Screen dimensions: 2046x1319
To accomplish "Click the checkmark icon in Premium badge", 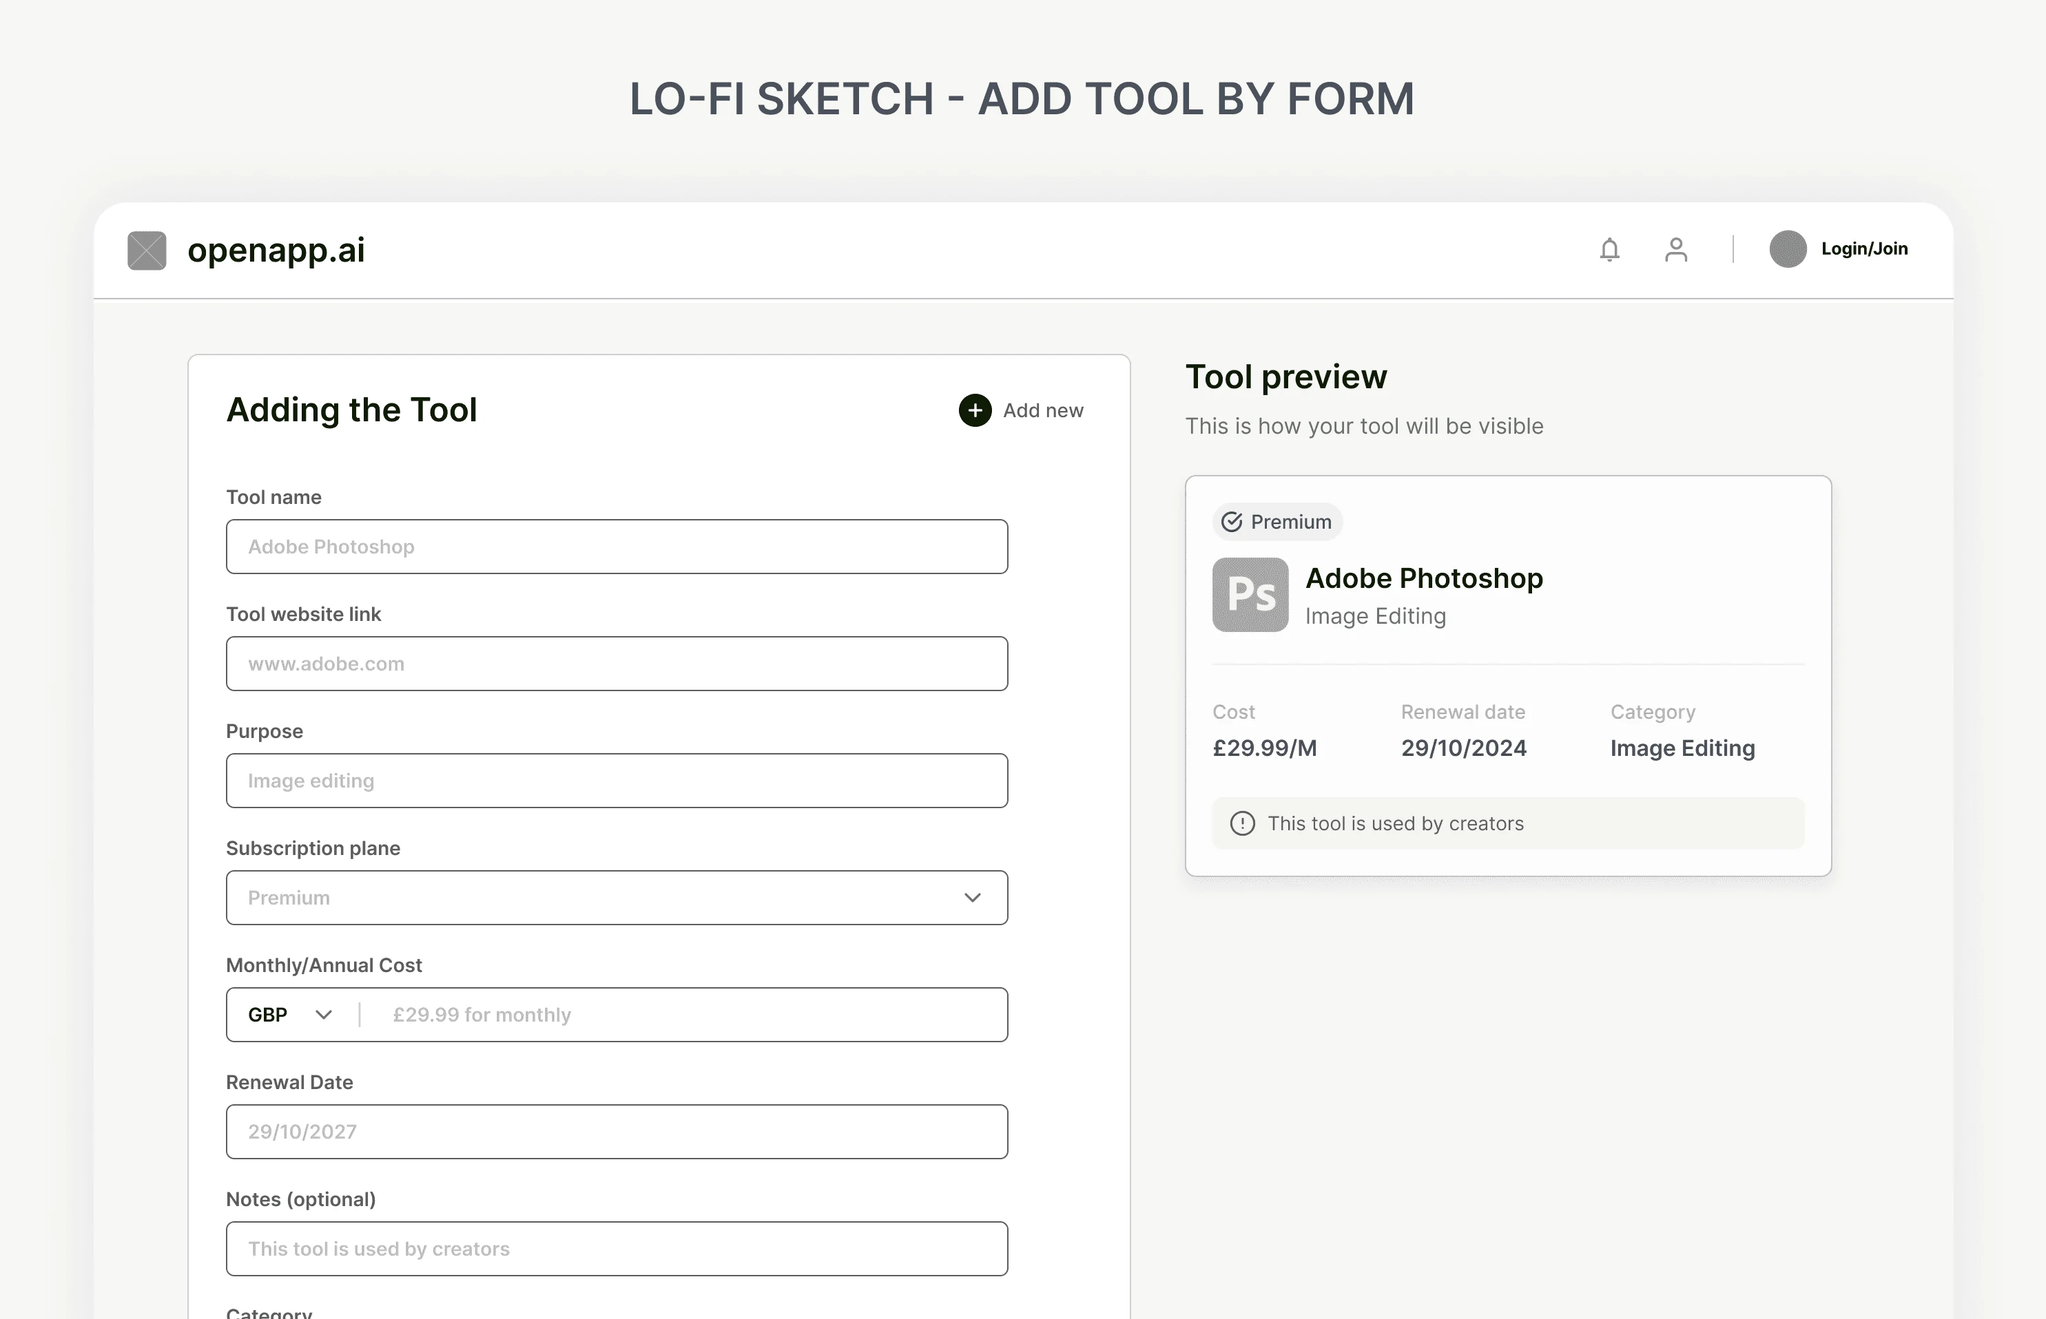I will click(x=1232, y=522).
